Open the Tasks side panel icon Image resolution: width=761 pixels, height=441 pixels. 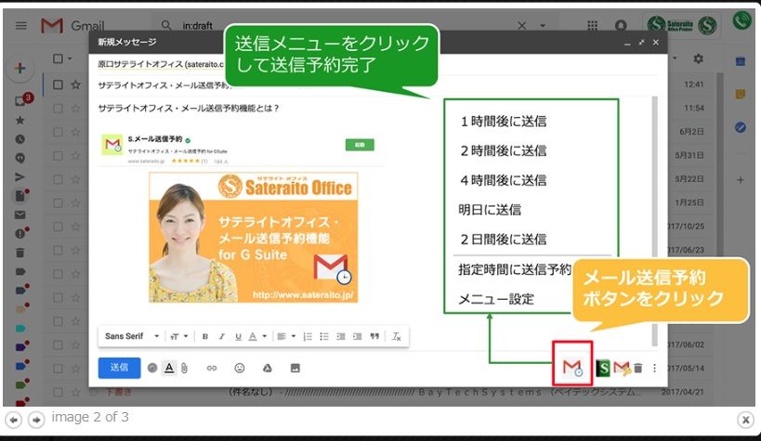741,127
